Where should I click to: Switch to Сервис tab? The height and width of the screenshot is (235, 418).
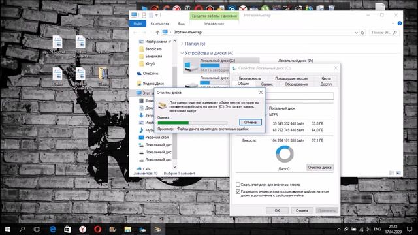[x=266, y=84]
